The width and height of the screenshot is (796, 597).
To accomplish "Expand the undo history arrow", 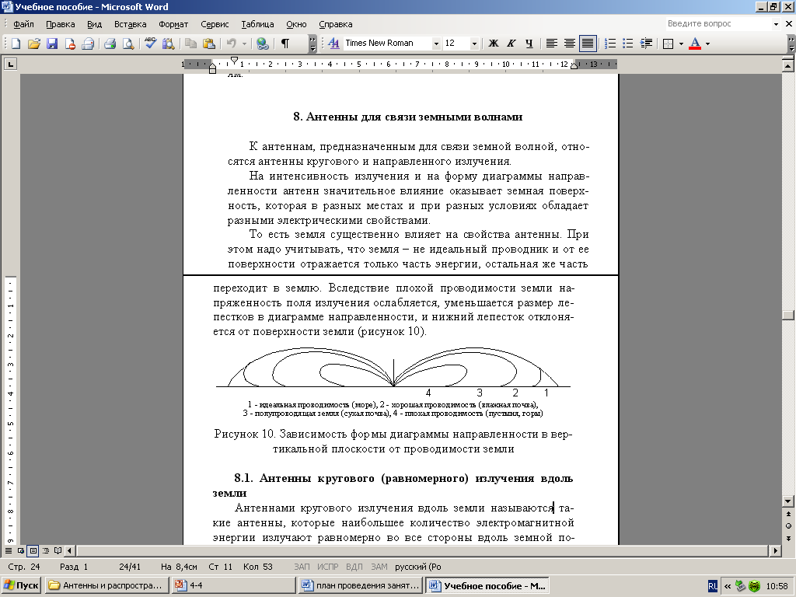I will click(x=244, y=44).
